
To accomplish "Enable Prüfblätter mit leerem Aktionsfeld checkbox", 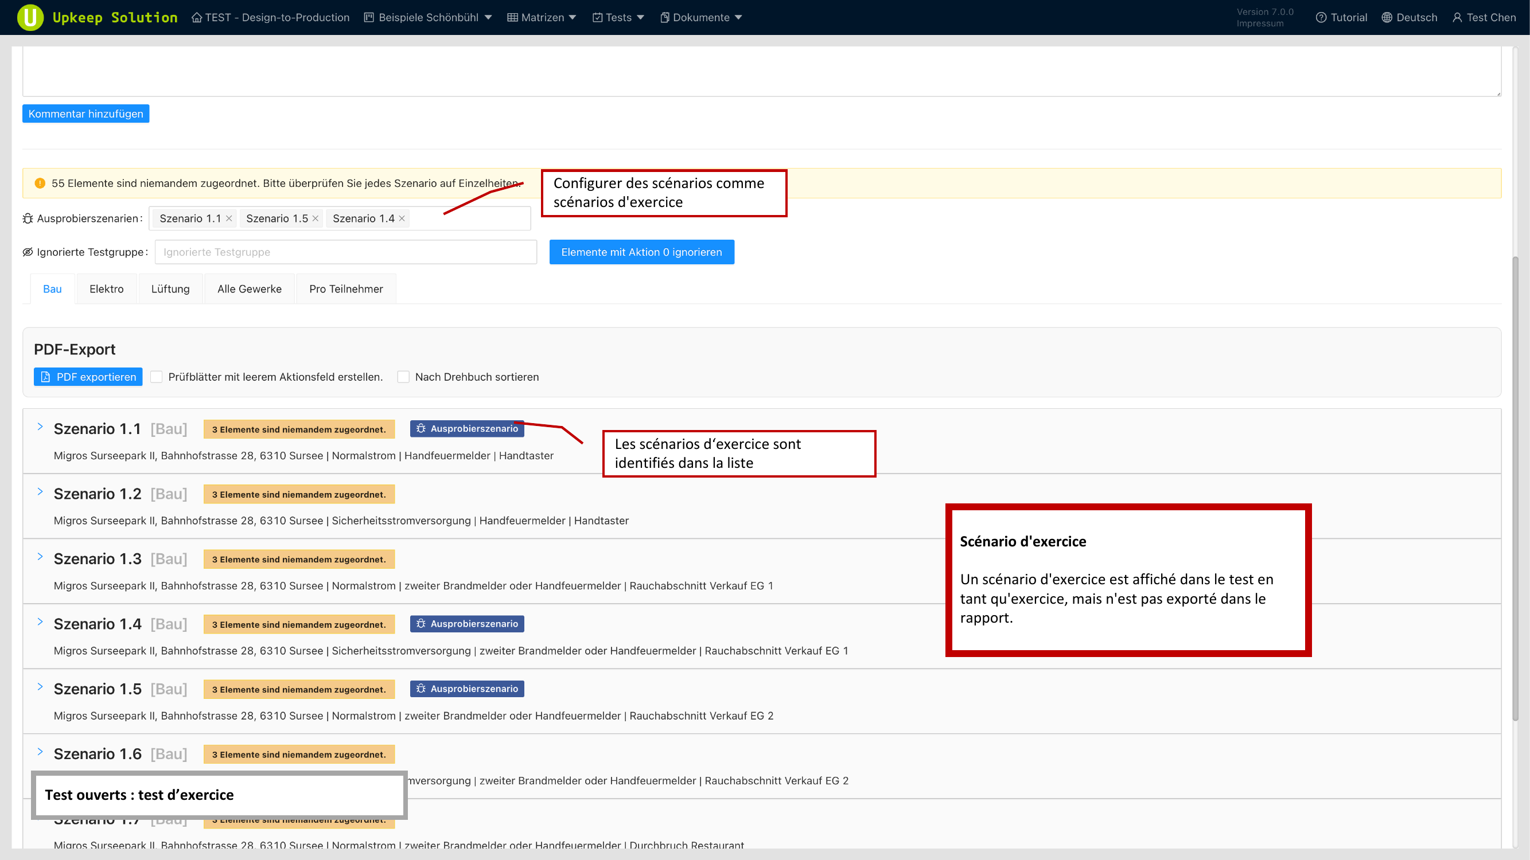I will 156,377.
